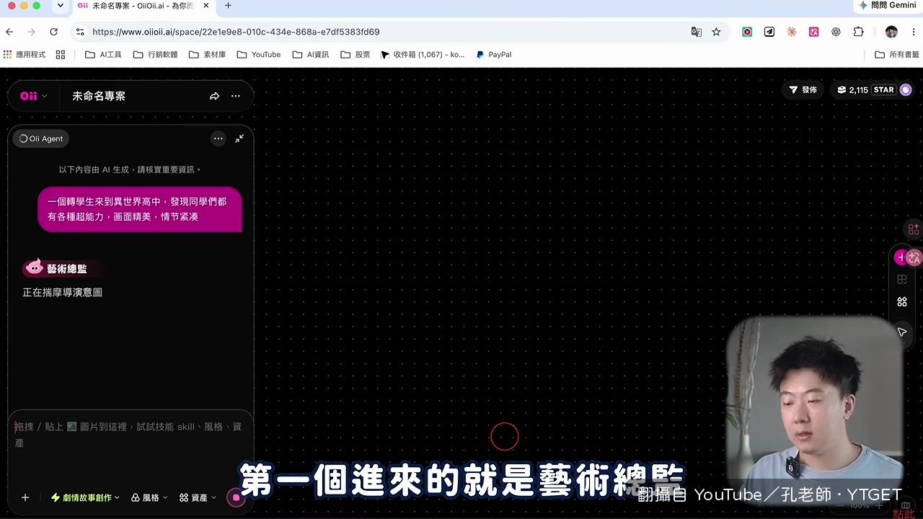Expand the 風格 style dropdown
The image size is (923, 519).
[149, 497]
